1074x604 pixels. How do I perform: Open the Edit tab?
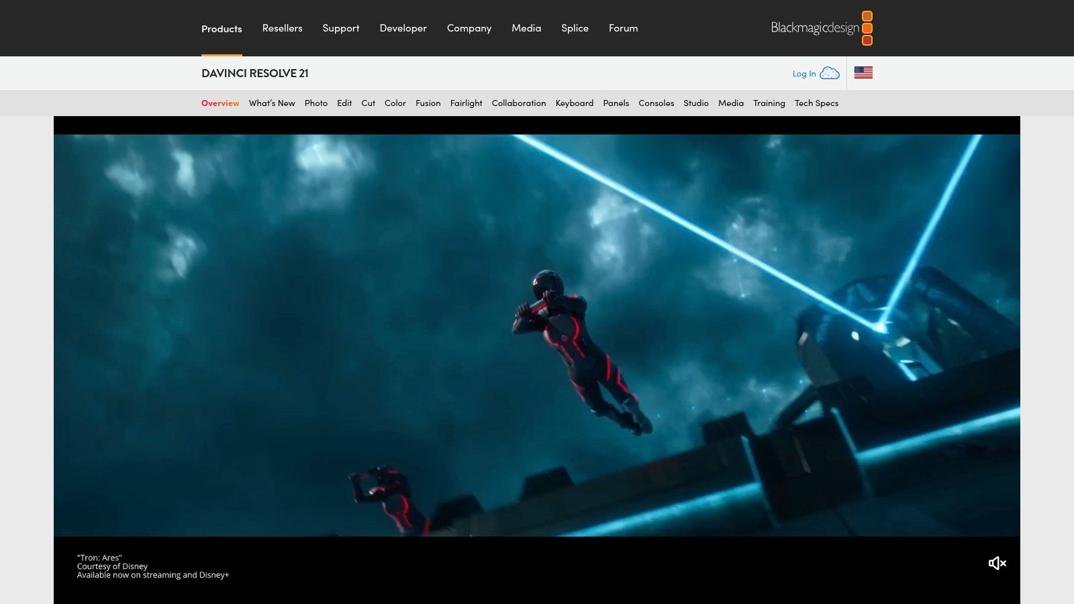pos(344,103)
